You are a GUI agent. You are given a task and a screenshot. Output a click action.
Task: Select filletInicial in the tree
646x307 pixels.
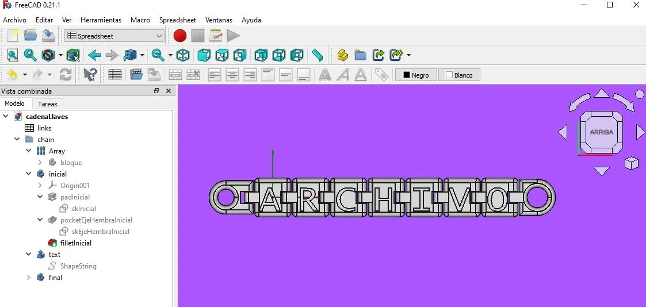[76, 243]
